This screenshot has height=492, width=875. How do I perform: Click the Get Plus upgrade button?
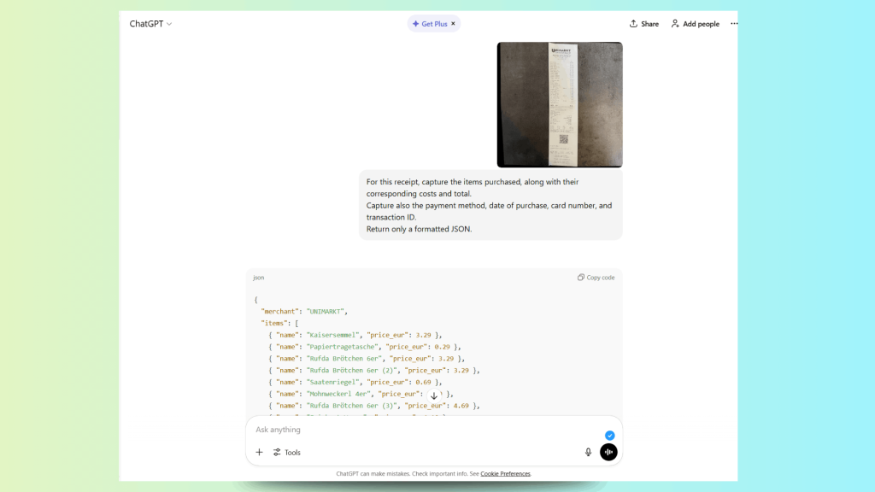click(430, 24)
